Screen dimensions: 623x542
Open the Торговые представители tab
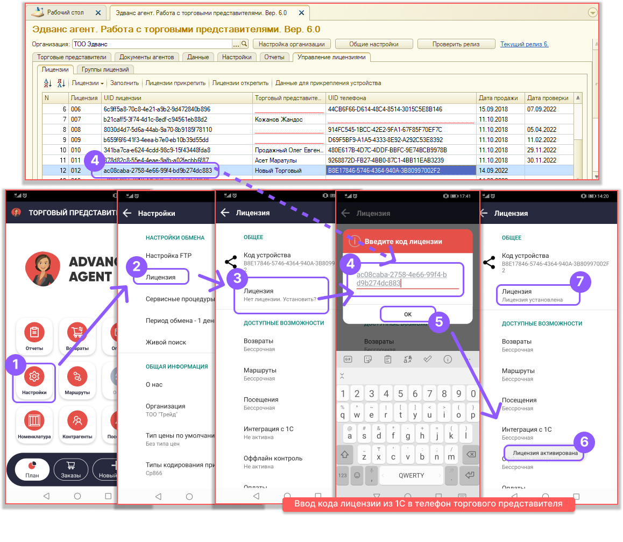[x=72, y=57]
